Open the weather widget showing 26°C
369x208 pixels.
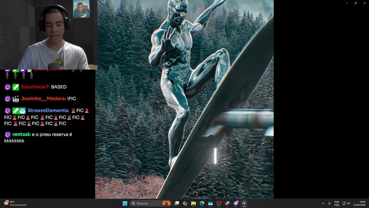(15, 203)
